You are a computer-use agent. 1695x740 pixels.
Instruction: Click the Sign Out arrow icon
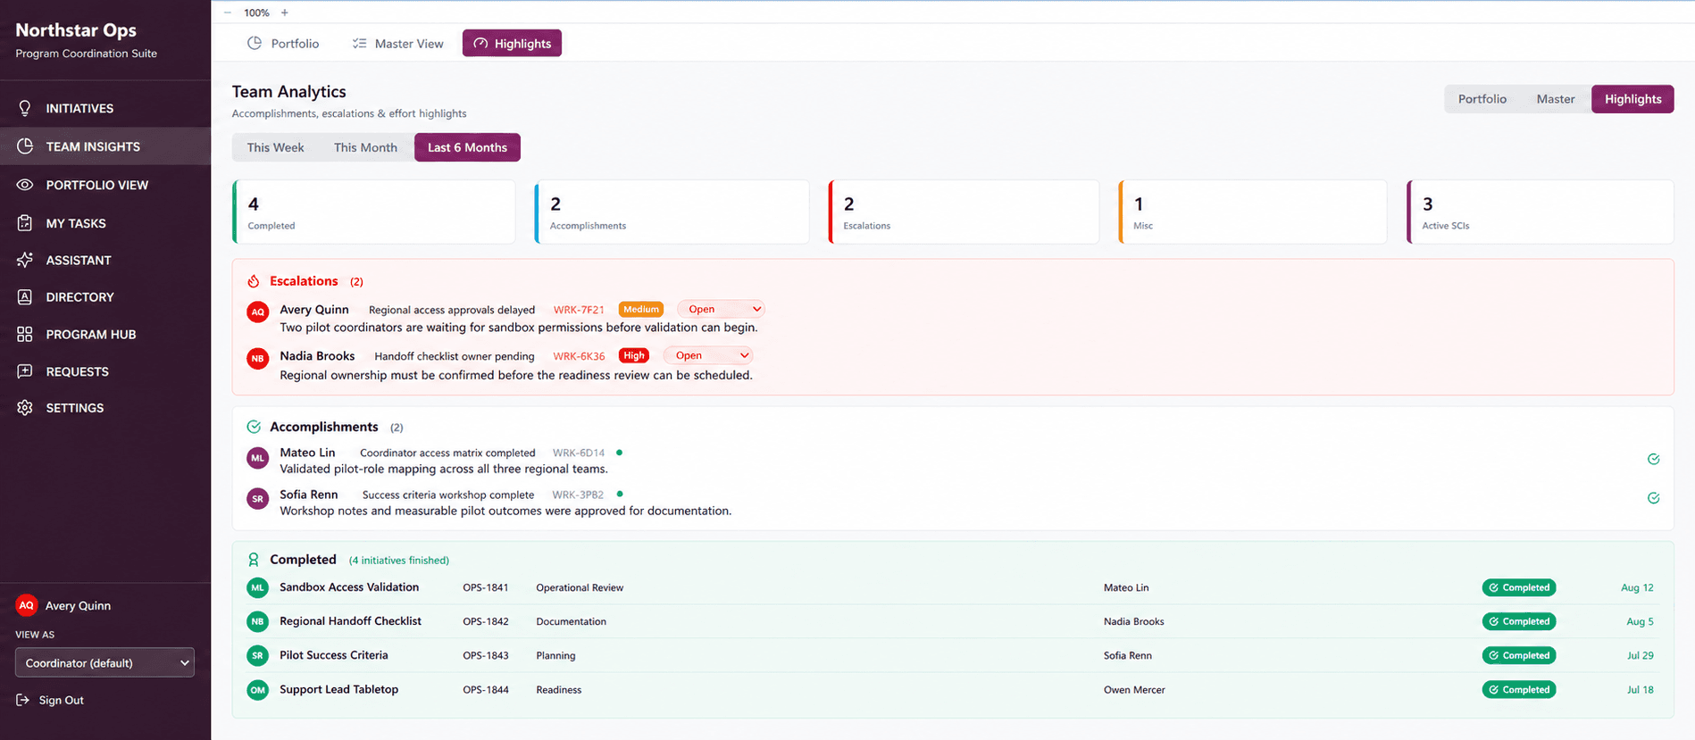tap(23, 700)
